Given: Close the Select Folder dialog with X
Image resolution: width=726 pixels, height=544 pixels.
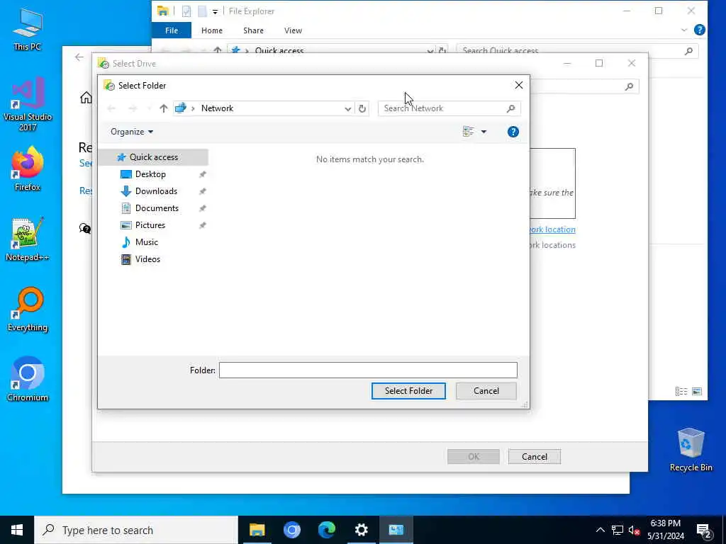Looking at the screenshot, I should coord(518,85).
